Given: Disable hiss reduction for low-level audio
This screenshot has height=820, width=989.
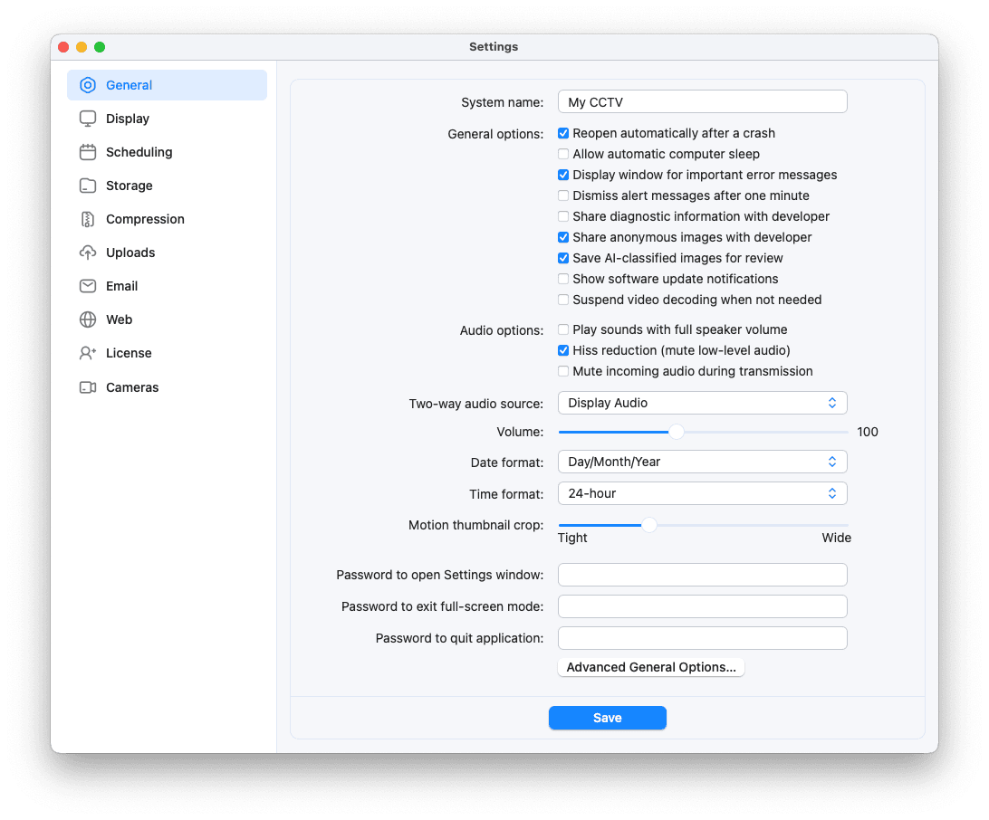Looking at the screenshot, I should point(562,350).
